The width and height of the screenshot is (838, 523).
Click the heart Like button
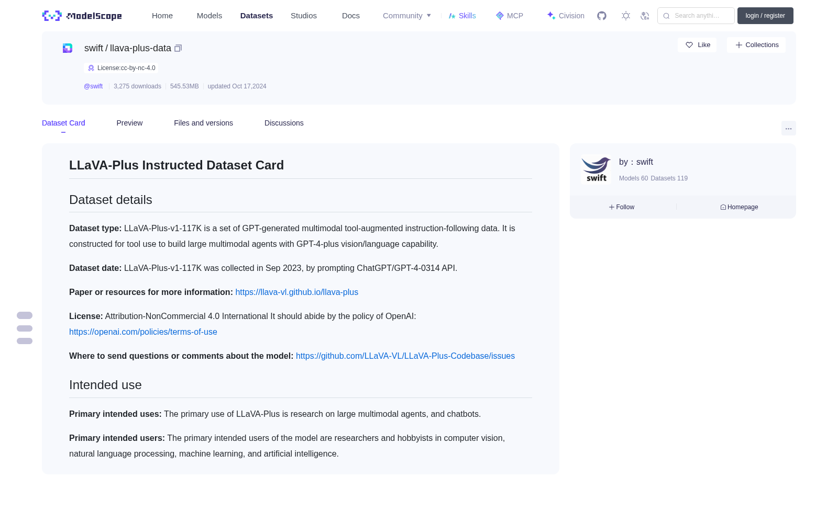(697, 45)
